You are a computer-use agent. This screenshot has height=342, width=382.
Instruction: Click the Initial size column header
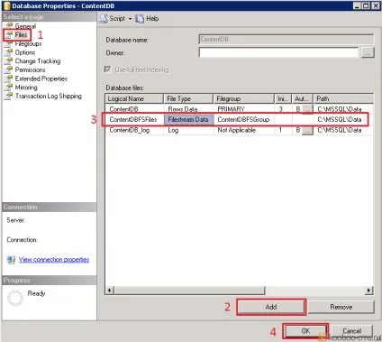(x=283, y=98)
